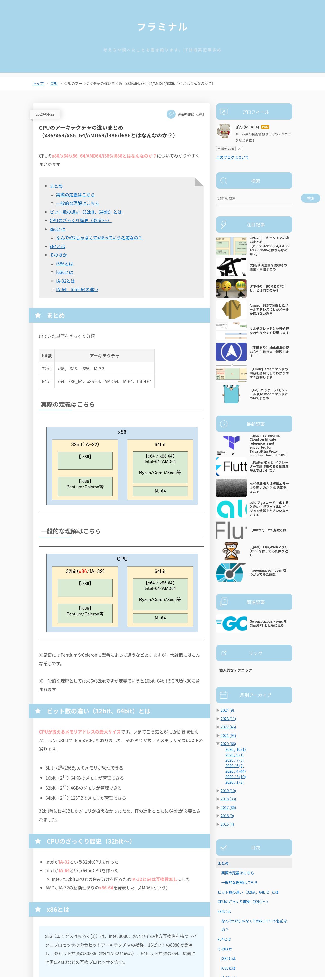Select x86とは in the sidebar 目次
Image resolution: width=325 pixels, height=977 pixels.
click(x=224, y=911)
